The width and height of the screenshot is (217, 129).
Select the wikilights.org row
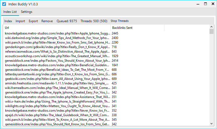[57, 106]
